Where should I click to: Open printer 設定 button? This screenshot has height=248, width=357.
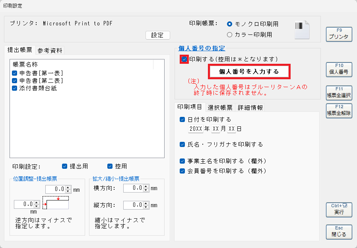[x=157, y=35]
